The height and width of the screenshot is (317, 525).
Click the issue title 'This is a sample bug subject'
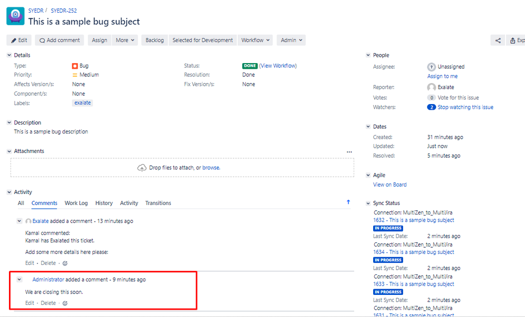pos(84,22)
